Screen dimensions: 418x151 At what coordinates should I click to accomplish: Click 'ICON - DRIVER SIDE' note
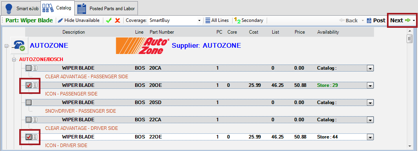[x=66, y=146]
